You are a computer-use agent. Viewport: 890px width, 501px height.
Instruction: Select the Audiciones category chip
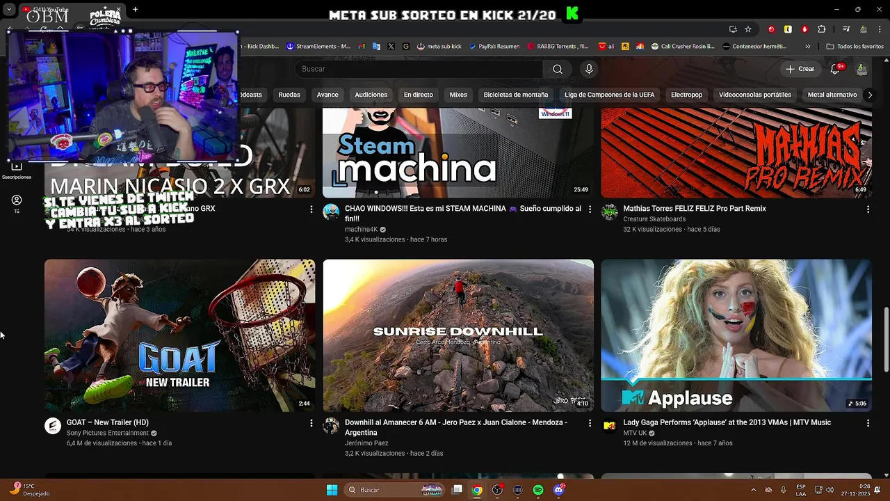(371, 95)
